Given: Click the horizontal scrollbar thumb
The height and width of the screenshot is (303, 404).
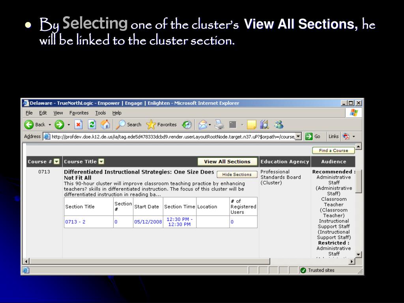Looking at the screenshot, I should 150,261.
